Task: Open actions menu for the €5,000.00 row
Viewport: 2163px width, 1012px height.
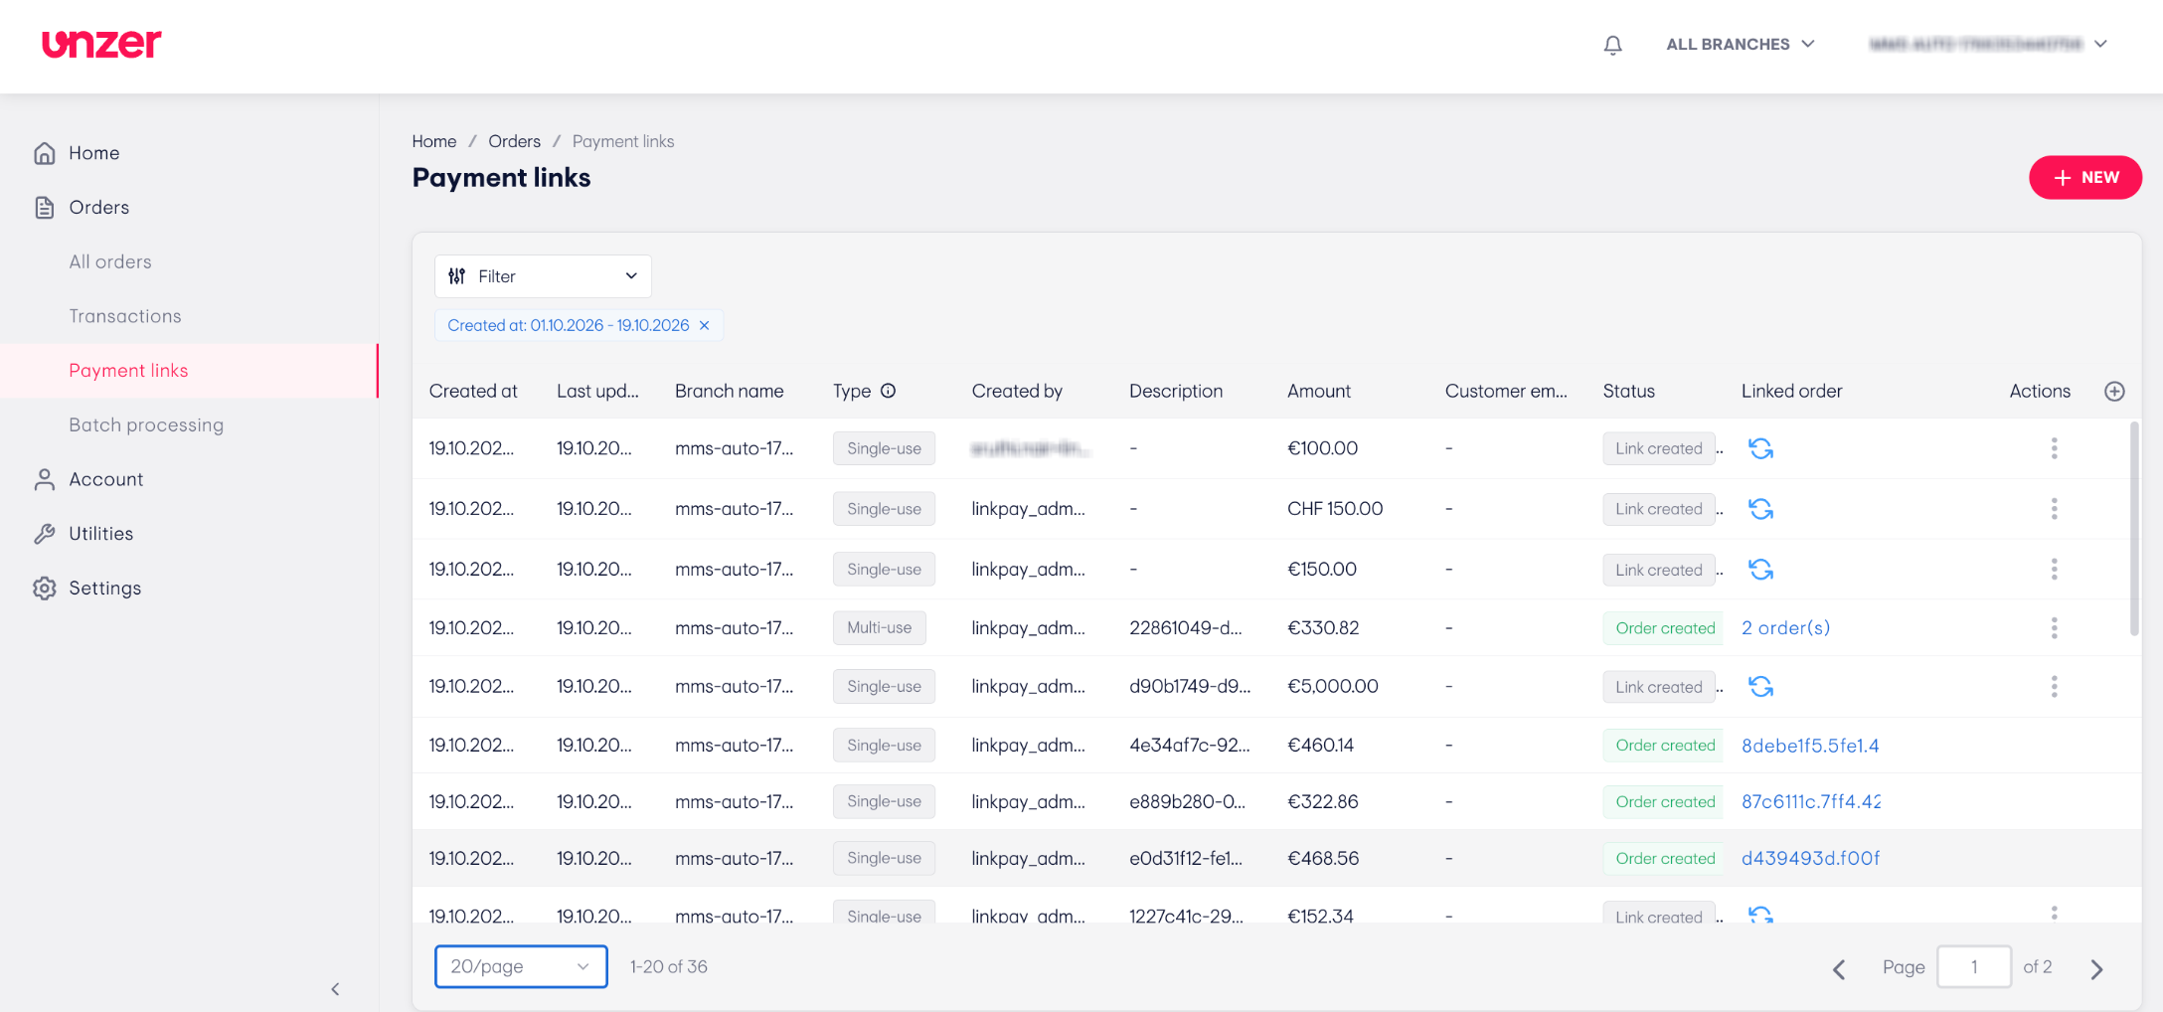Action: (2054, 687)
